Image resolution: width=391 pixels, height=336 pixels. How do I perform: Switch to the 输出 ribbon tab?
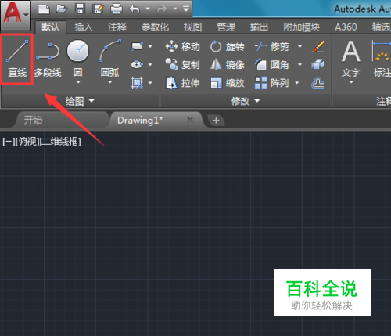pos(259,27)
